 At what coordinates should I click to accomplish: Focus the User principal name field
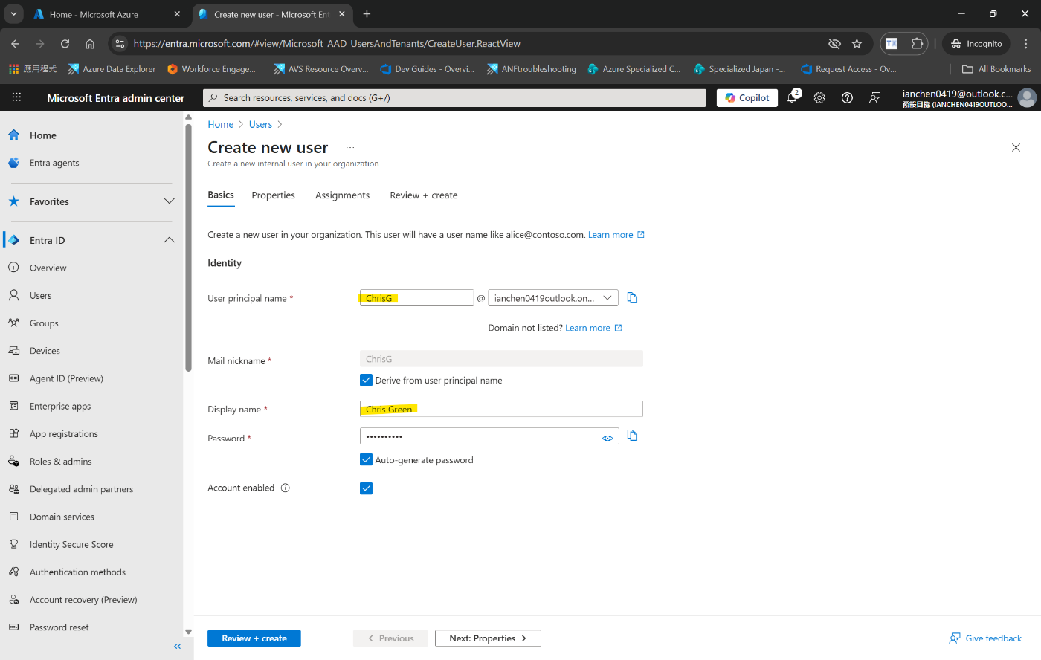pos(416,298)
